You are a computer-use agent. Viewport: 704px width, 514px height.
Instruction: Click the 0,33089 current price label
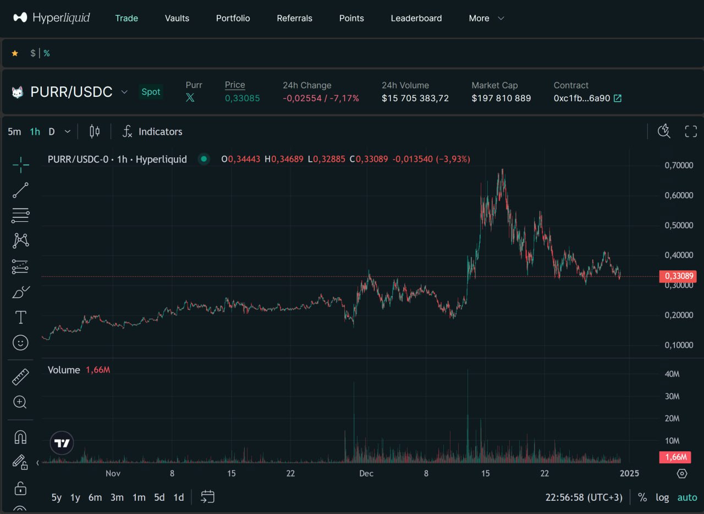pos(678,276)
